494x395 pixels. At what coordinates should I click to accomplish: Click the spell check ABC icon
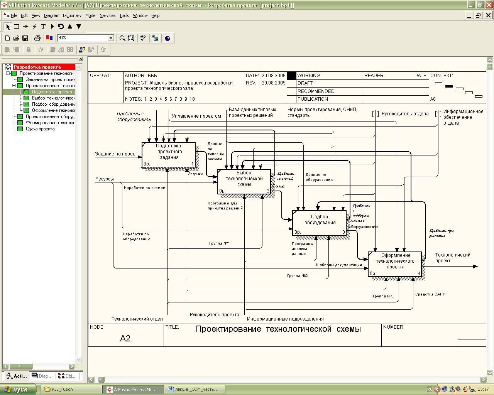tap(143, 38)
